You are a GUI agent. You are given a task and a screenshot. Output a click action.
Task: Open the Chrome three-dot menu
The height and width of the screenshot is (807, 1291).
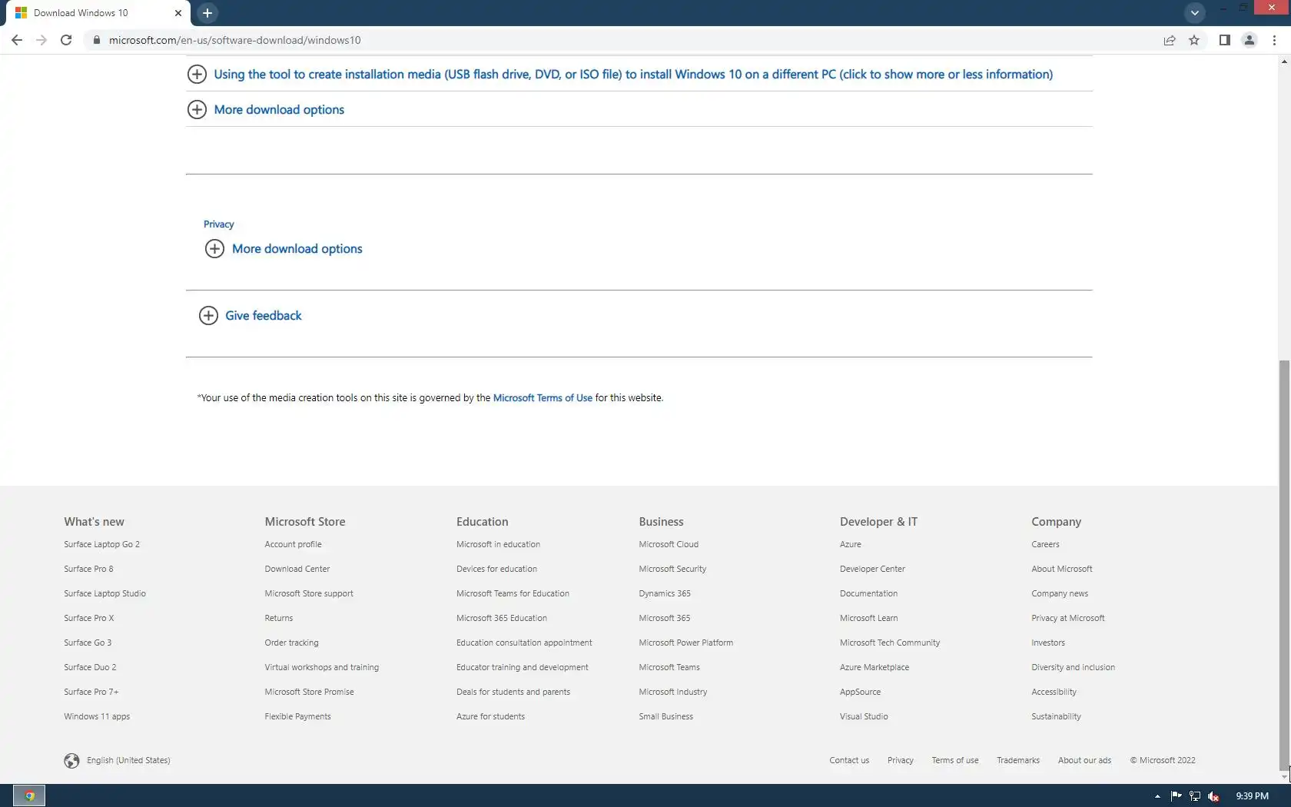point(1274,40)
